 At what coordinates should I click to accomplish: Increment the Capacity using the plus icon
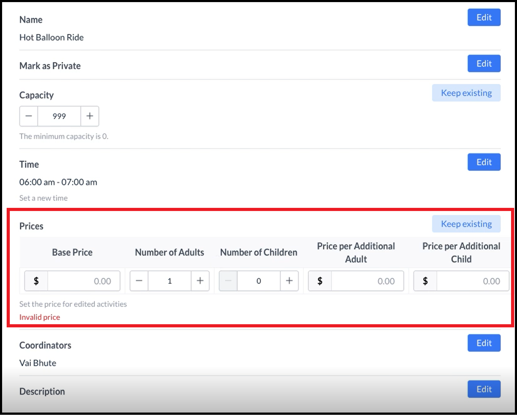coord(90,116)
